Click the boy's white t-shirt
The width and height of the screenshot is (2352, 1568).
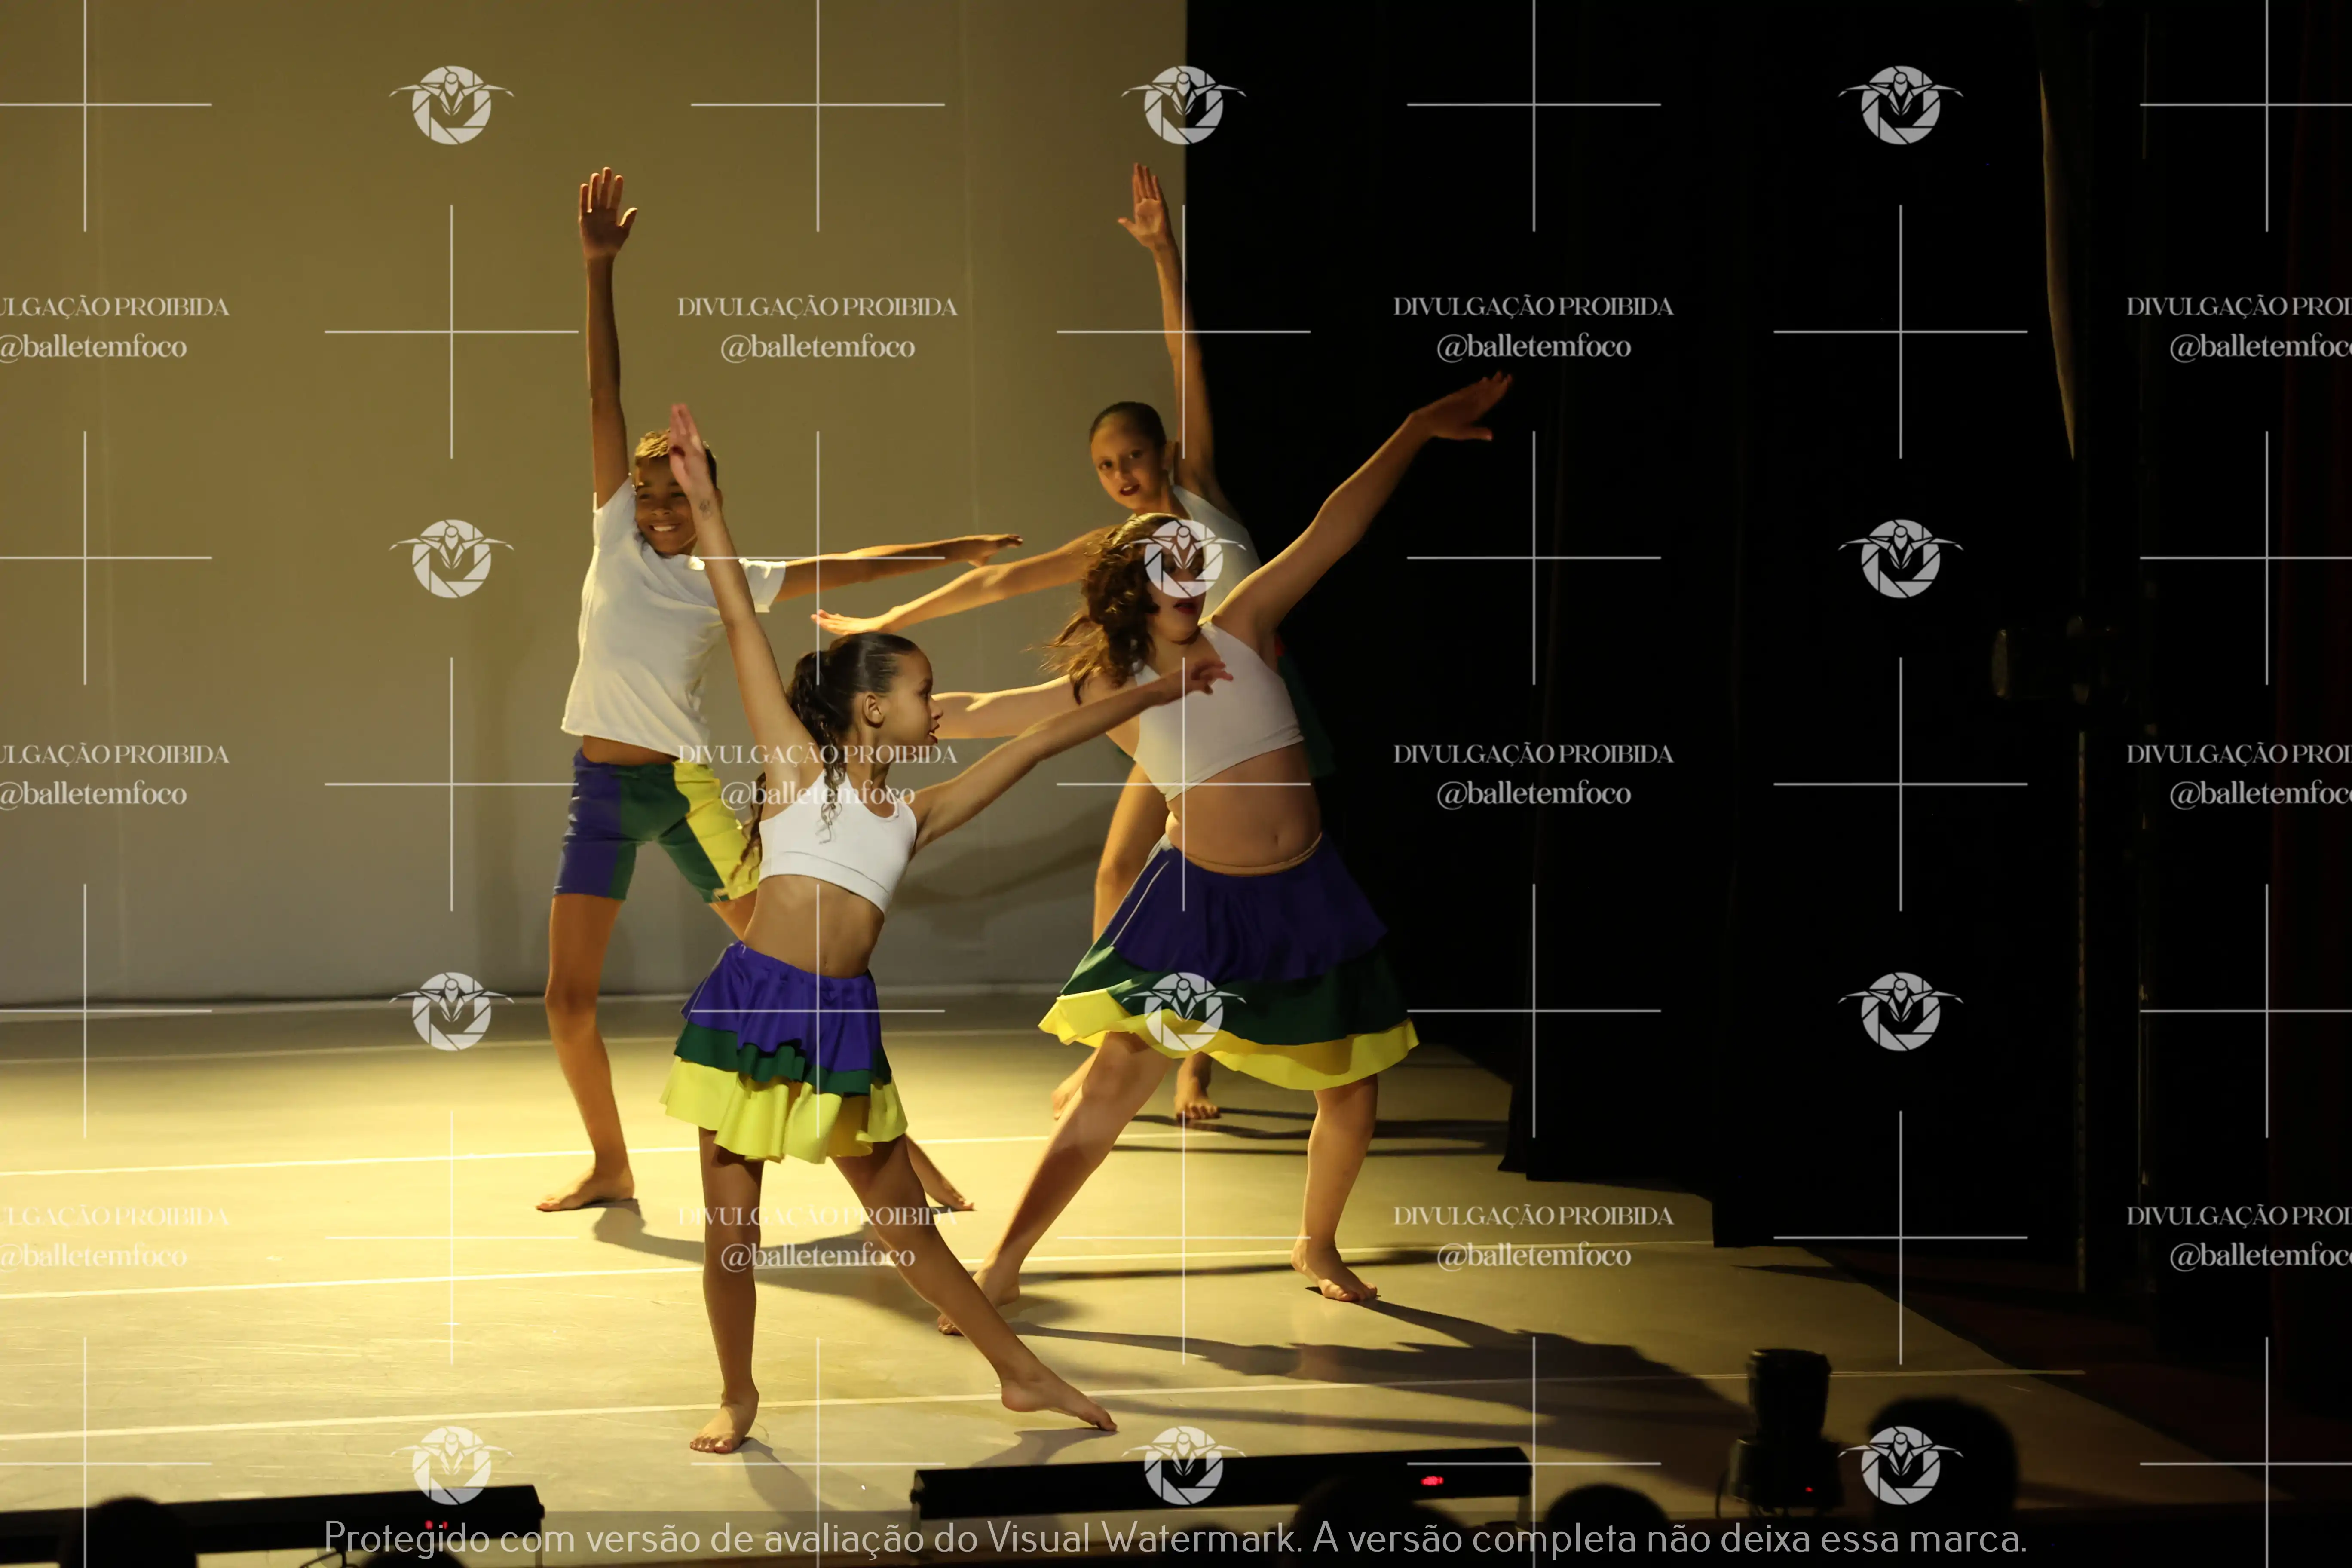pos(640,640)
